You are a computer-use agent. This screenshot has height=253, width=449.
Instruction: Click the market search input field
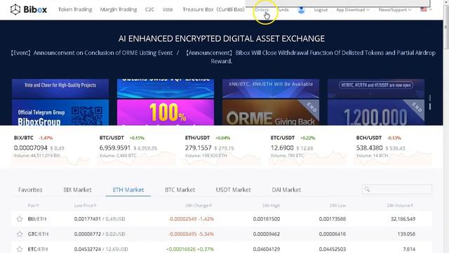pos(397,189)
